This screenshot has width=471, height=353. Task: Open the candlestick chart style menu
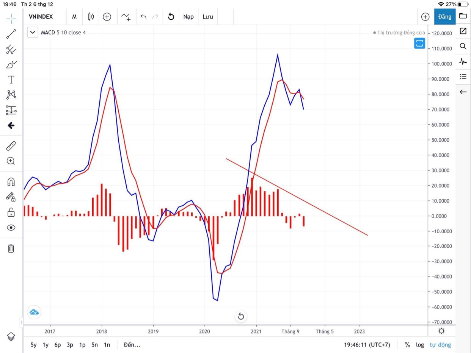(91, 17)
